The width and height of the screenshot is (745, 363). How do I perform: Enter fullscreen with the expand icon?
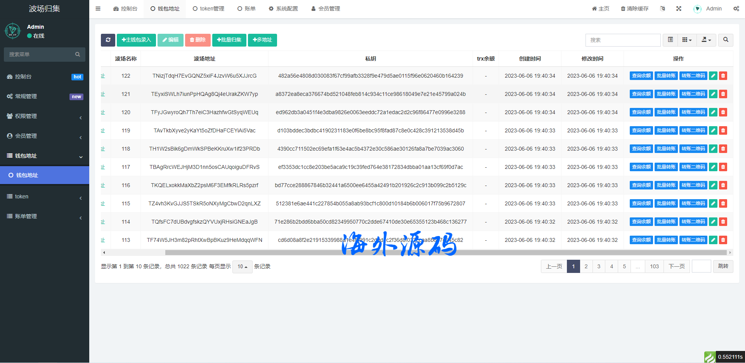click(x=679, y=9)
